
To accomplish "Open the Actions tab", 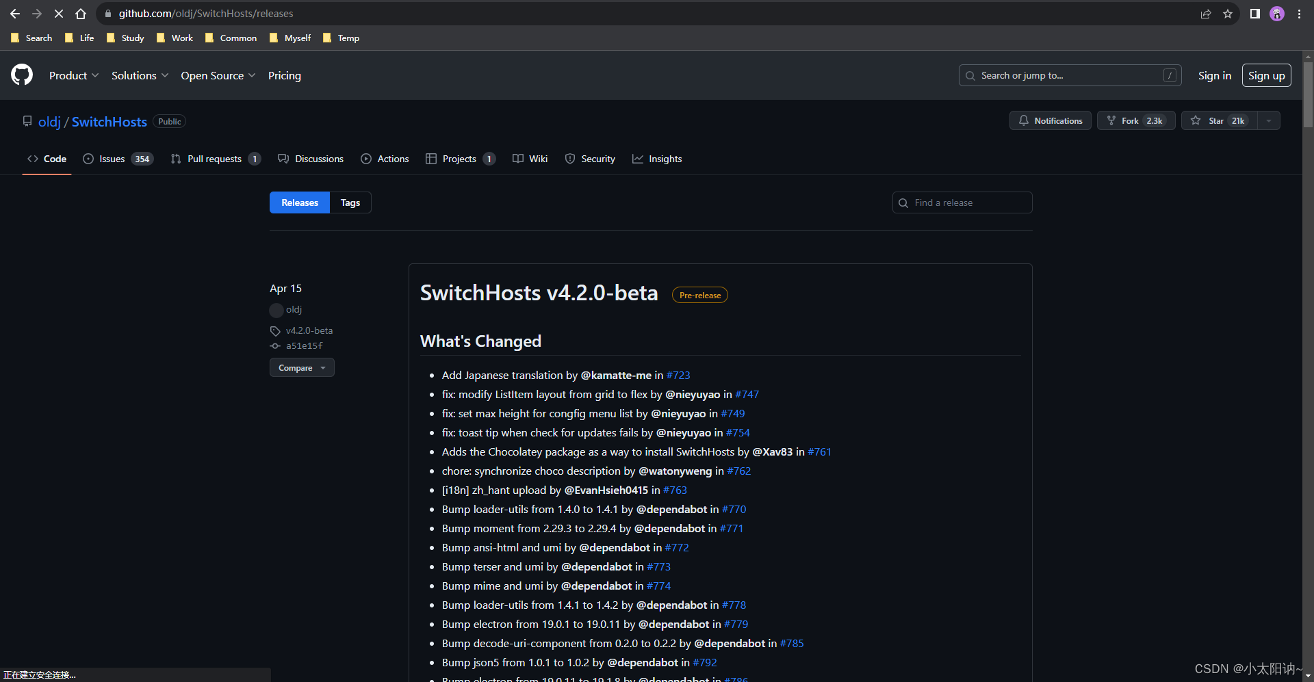I will [385, 159].
